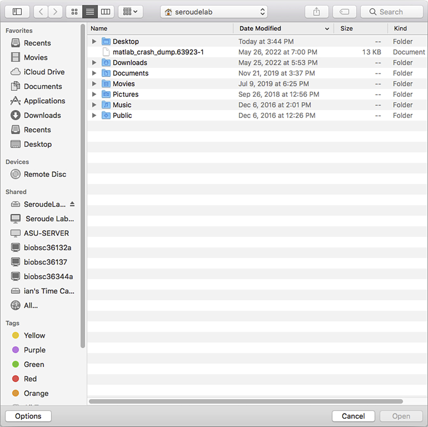Image resolution: width=428 pixels, height=427 pixels.
Task: Switch to column view mode
Action: [x=105, y=12]
